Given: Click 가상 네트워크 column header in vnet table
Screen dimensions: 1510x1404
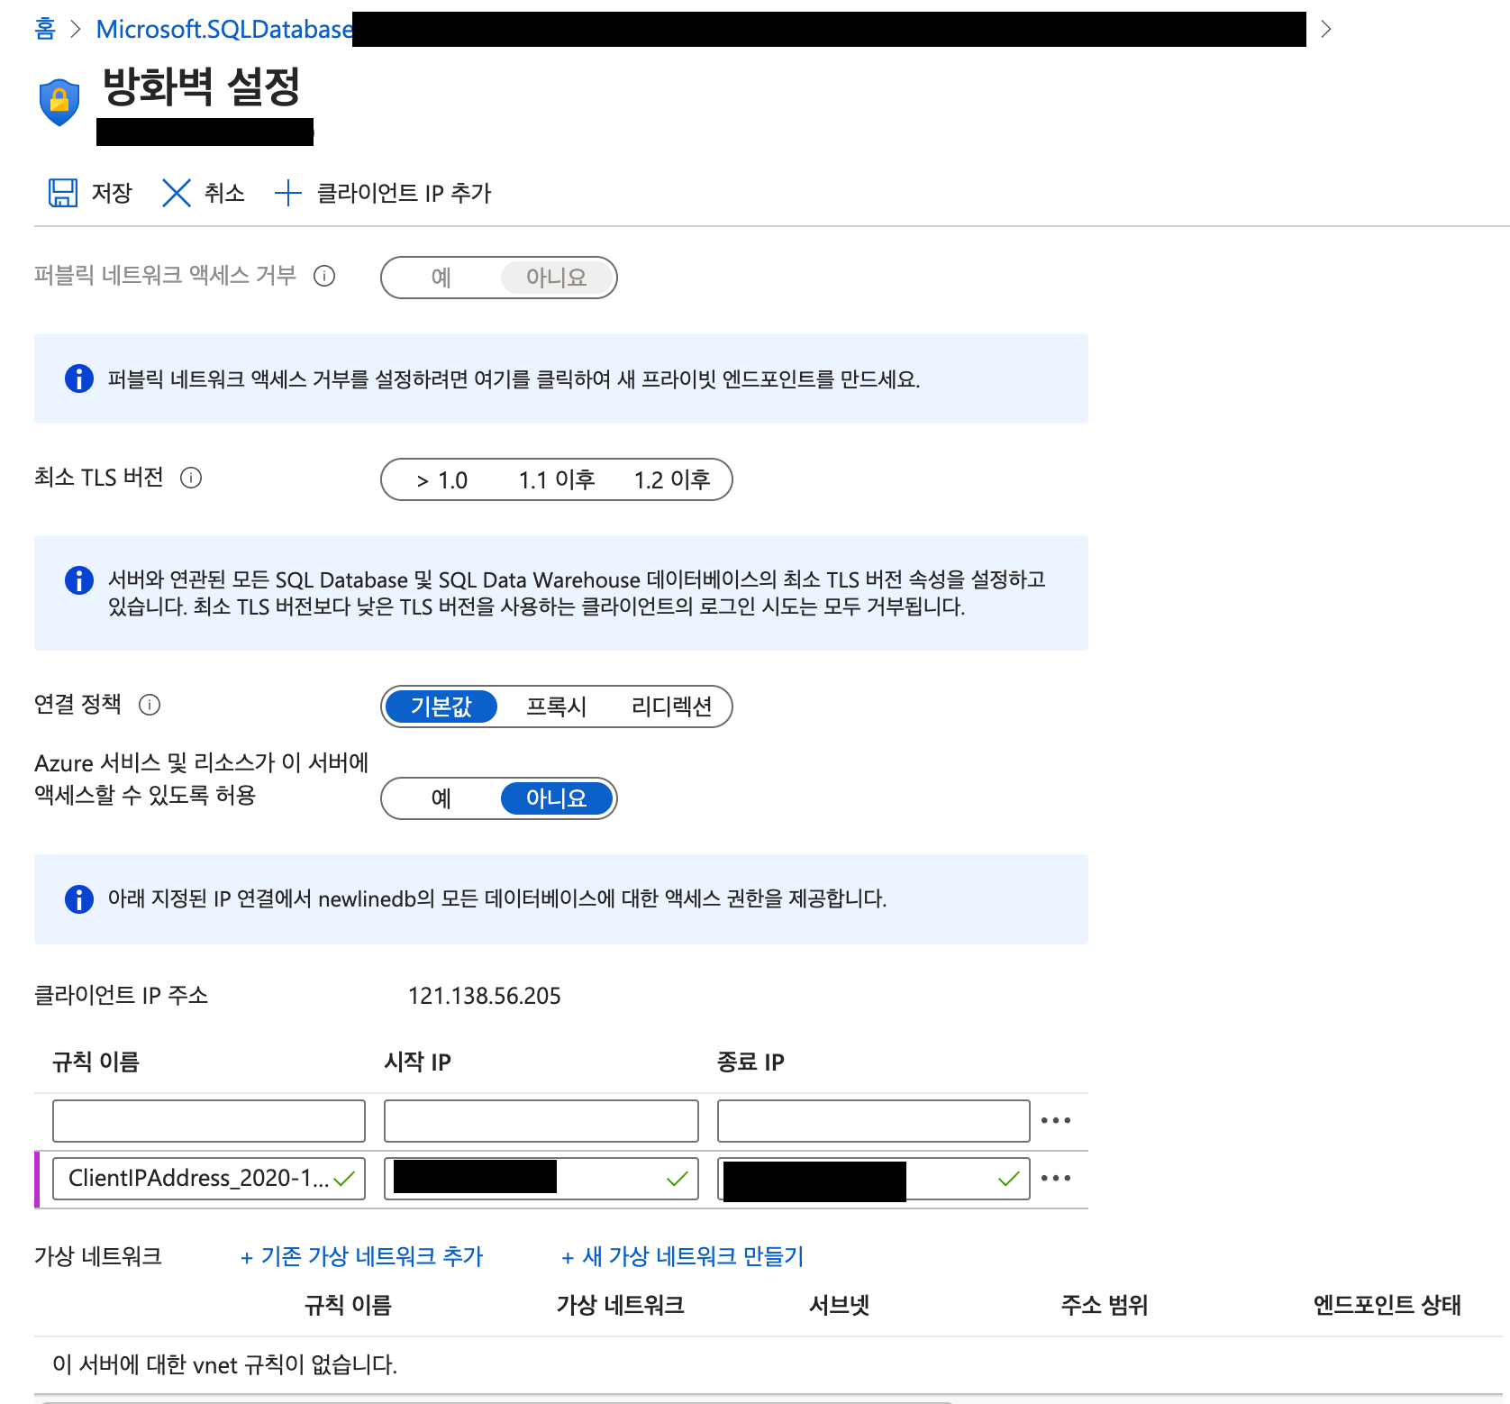Looking at the screenshot, I should tap(621, 1305).
